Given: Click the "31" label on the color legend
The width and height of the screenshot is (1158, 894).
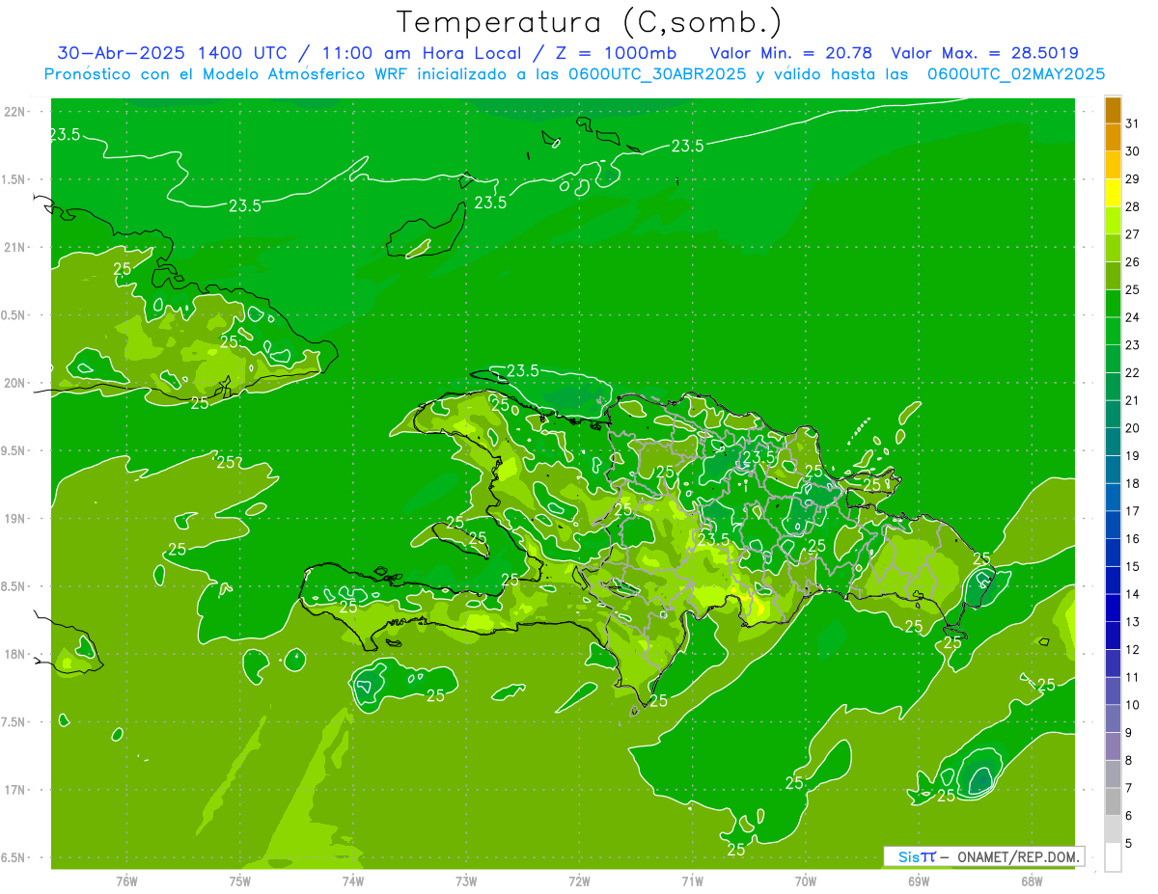Looking at the screenshot, I should coord(1133,124).
